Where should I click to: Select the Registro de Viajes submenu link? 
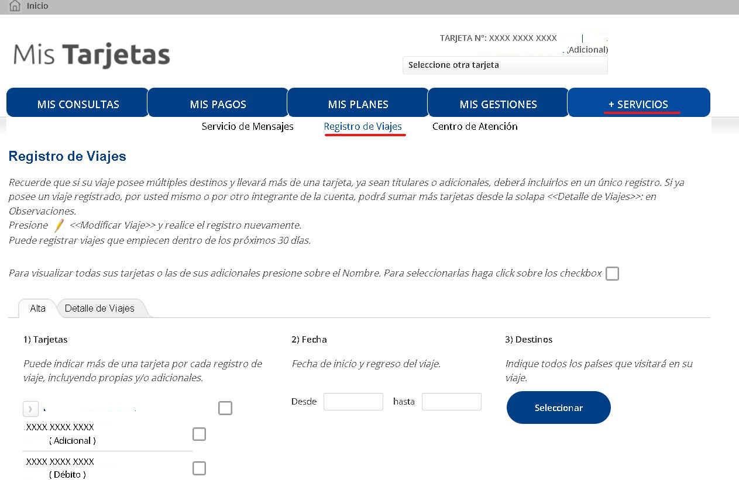363,126
